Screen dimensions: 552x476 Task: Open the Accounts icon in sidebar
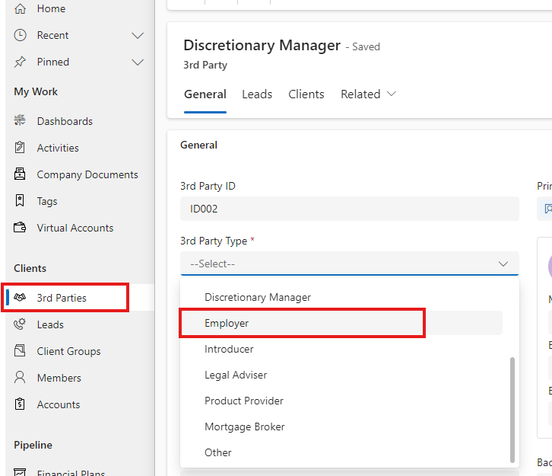pos(21,404)
